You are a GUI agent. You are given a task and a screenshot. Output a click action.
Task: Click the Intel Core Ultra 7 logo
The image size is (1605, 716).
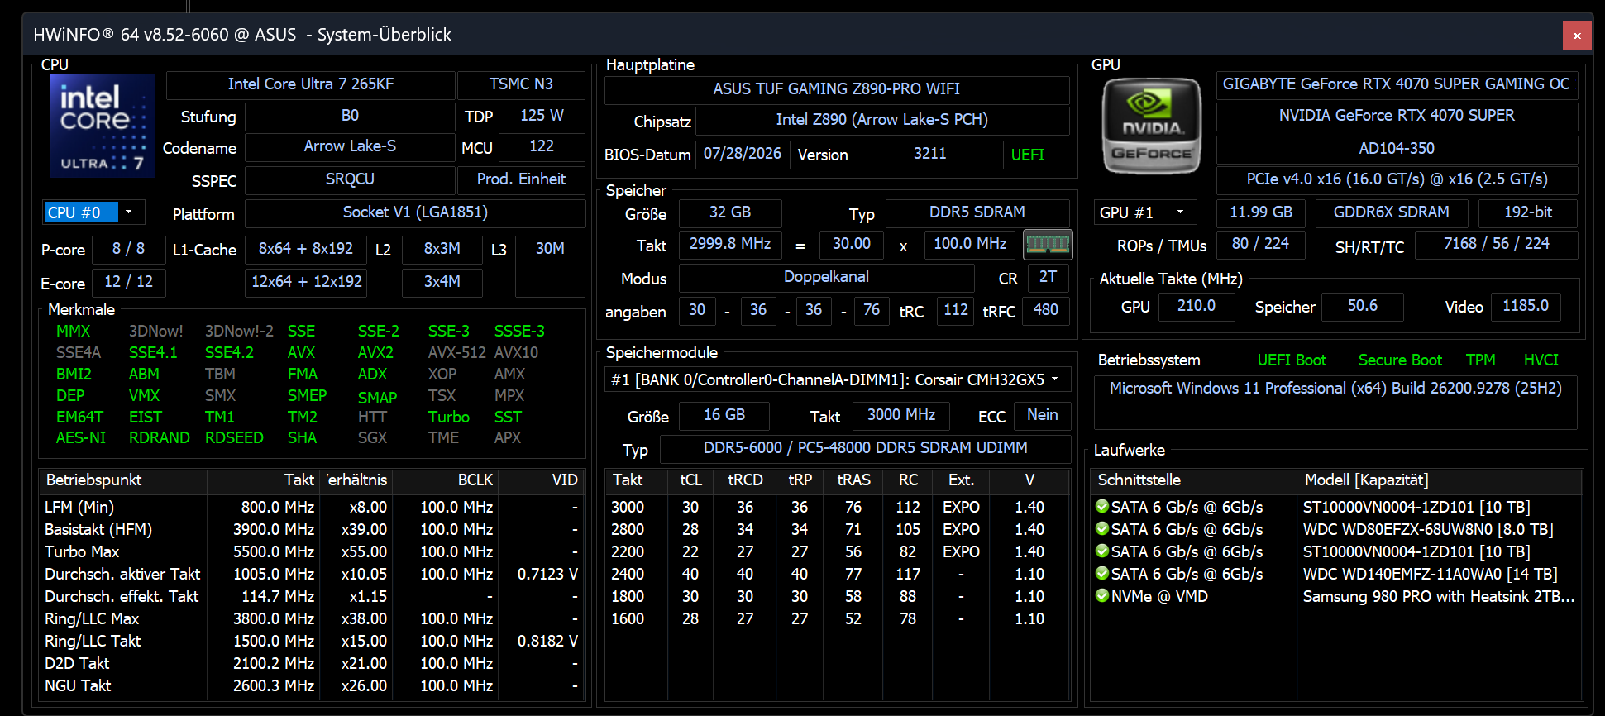point(103,125)
